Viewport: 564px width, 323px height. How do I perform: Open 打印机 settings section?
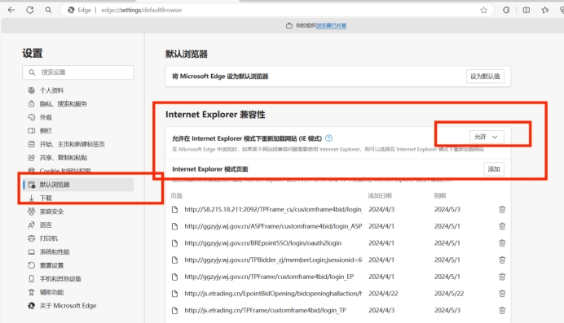click(49, 238)
